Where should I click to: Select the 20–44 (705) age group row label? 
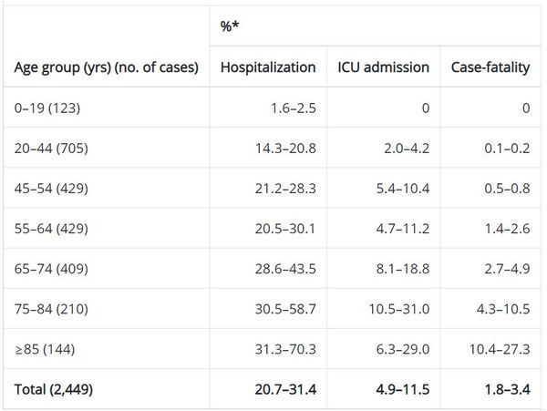click(51, 148)
